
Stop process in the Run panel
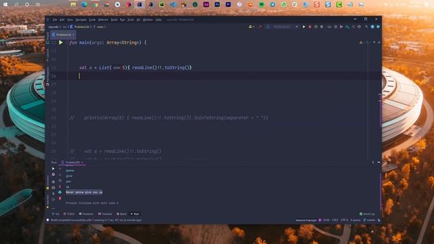[x=53, y=182]
